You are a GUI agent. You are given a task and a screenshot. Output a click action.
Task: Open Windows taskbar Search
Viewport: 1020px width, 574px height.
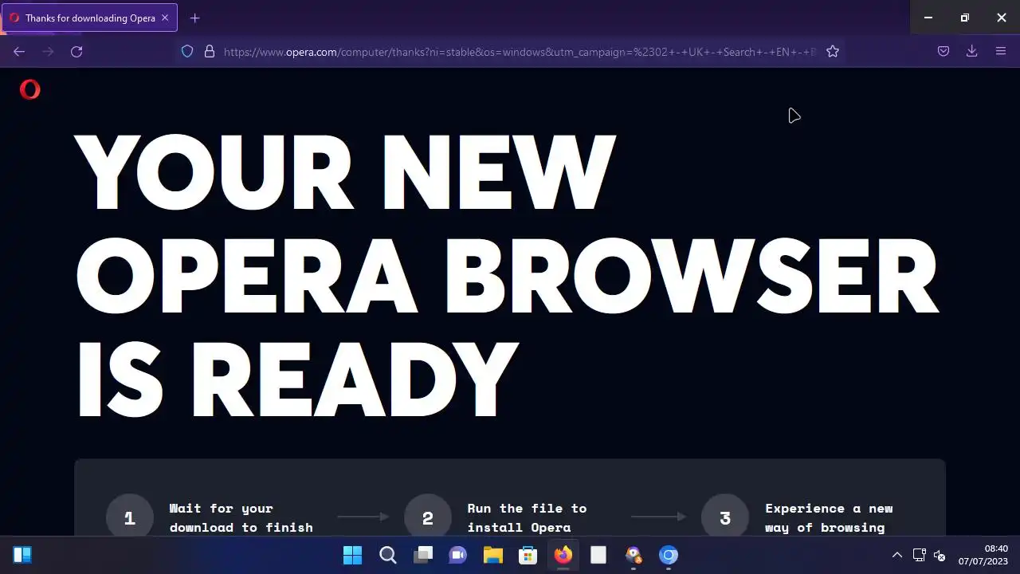[387, 555]
